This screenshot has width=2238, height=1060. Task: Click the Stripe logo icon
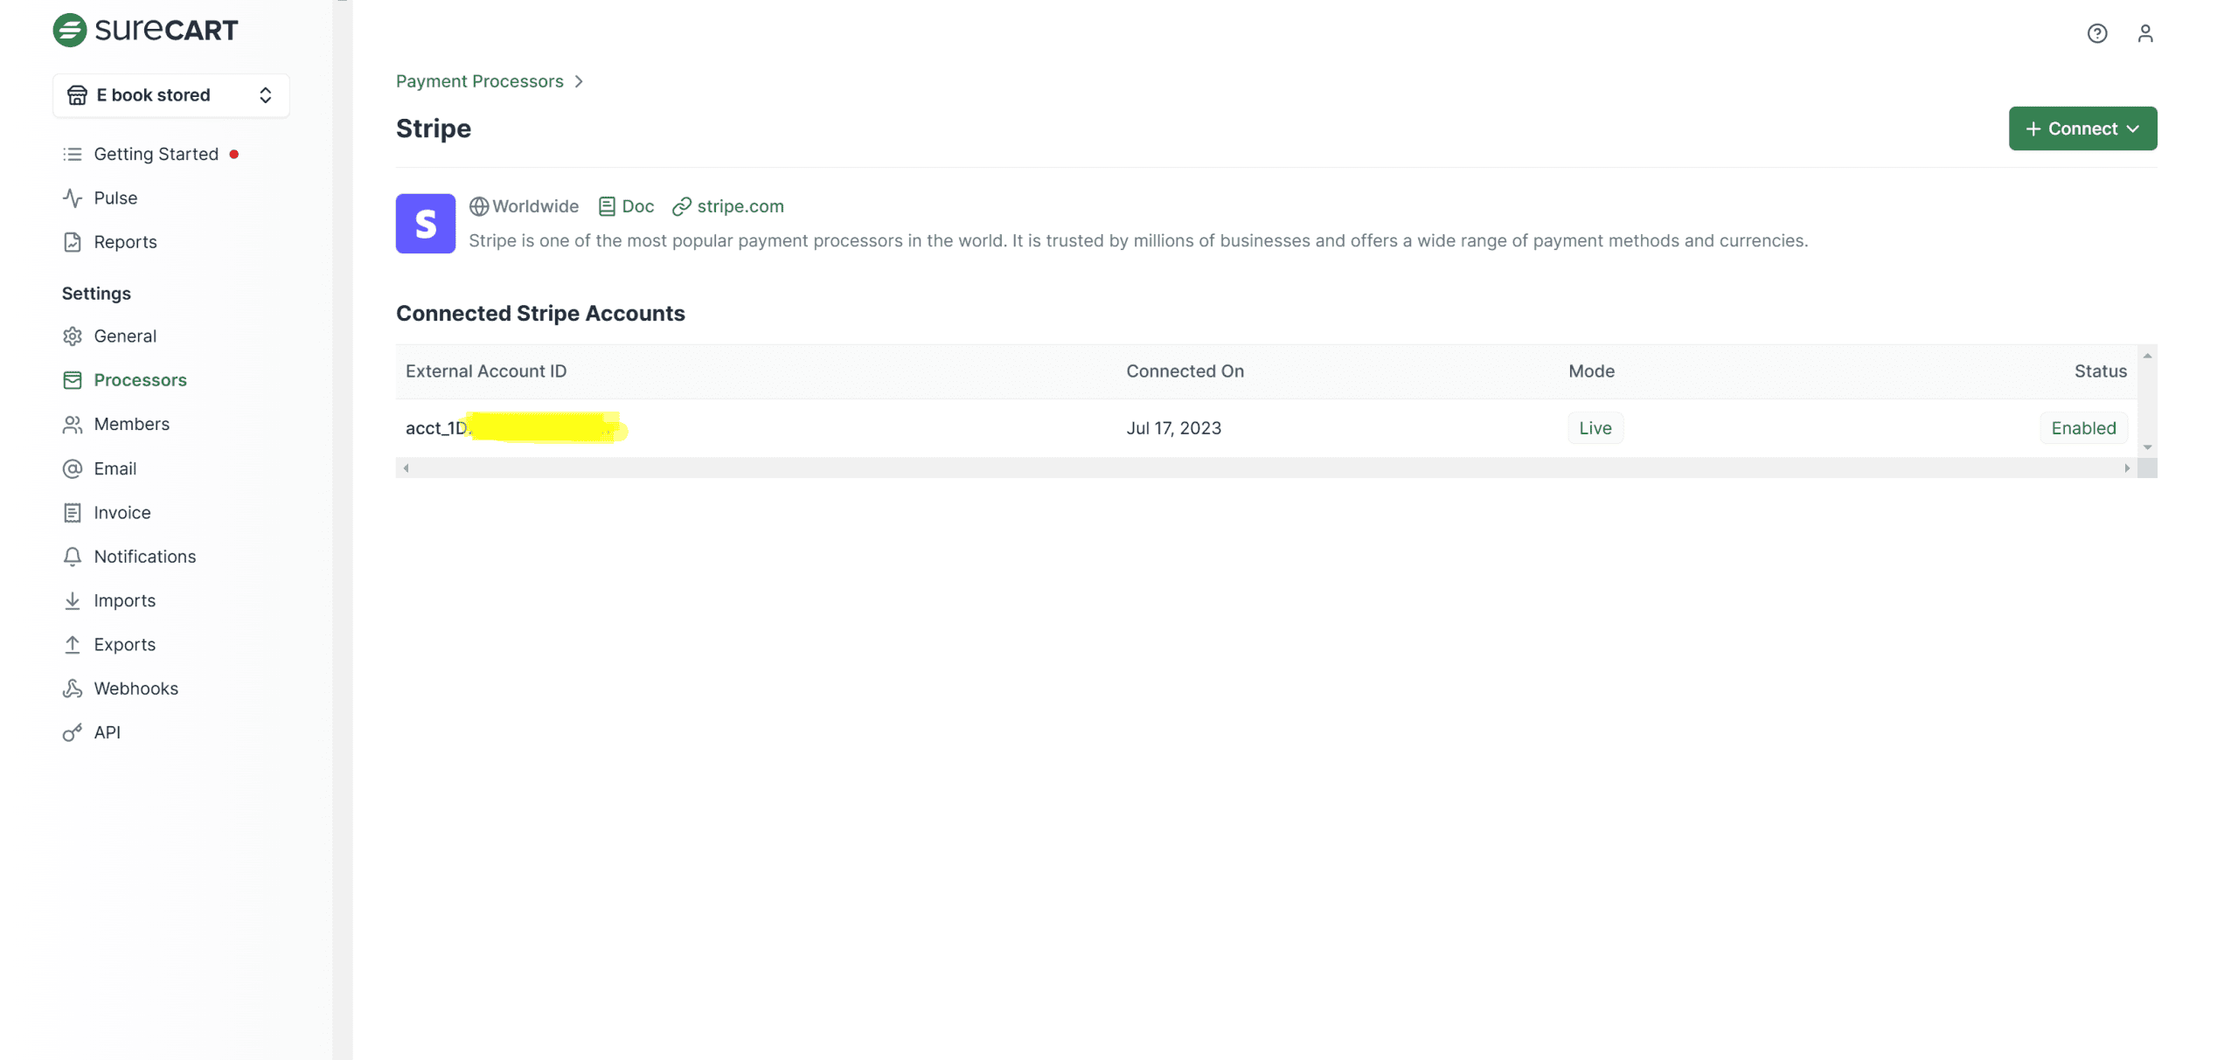(425, 224)
